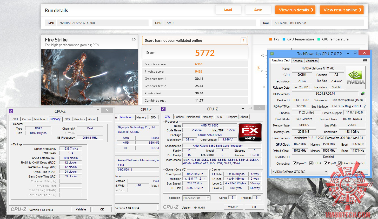Click the orange FPS legend swatch

tap(271, 39)
